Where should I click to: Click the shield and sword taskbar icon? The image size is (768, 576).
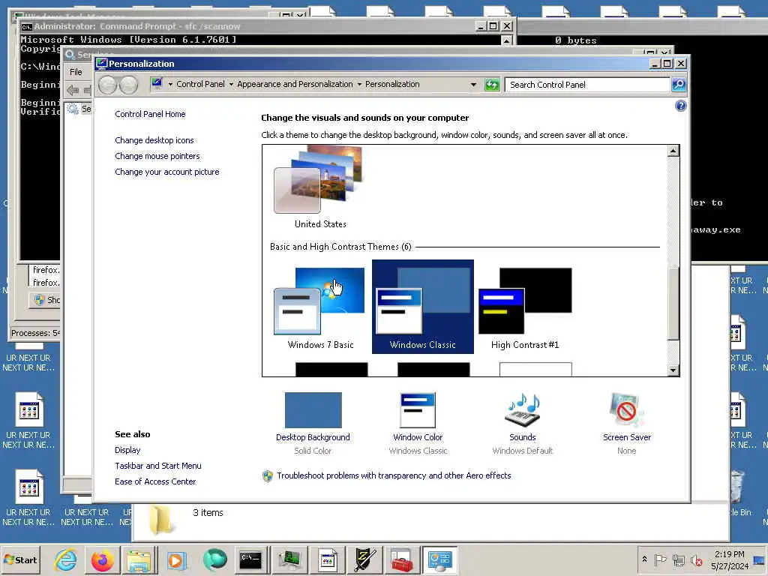coord(365,559)
